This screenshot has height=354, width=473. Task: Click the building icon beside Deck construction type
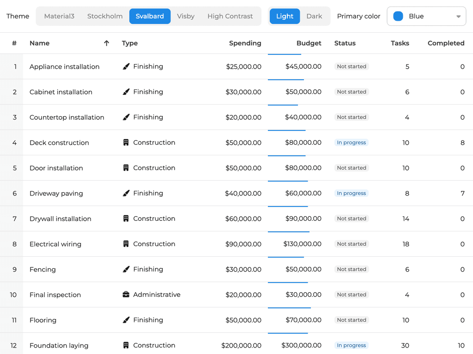(x=126, y=142)
